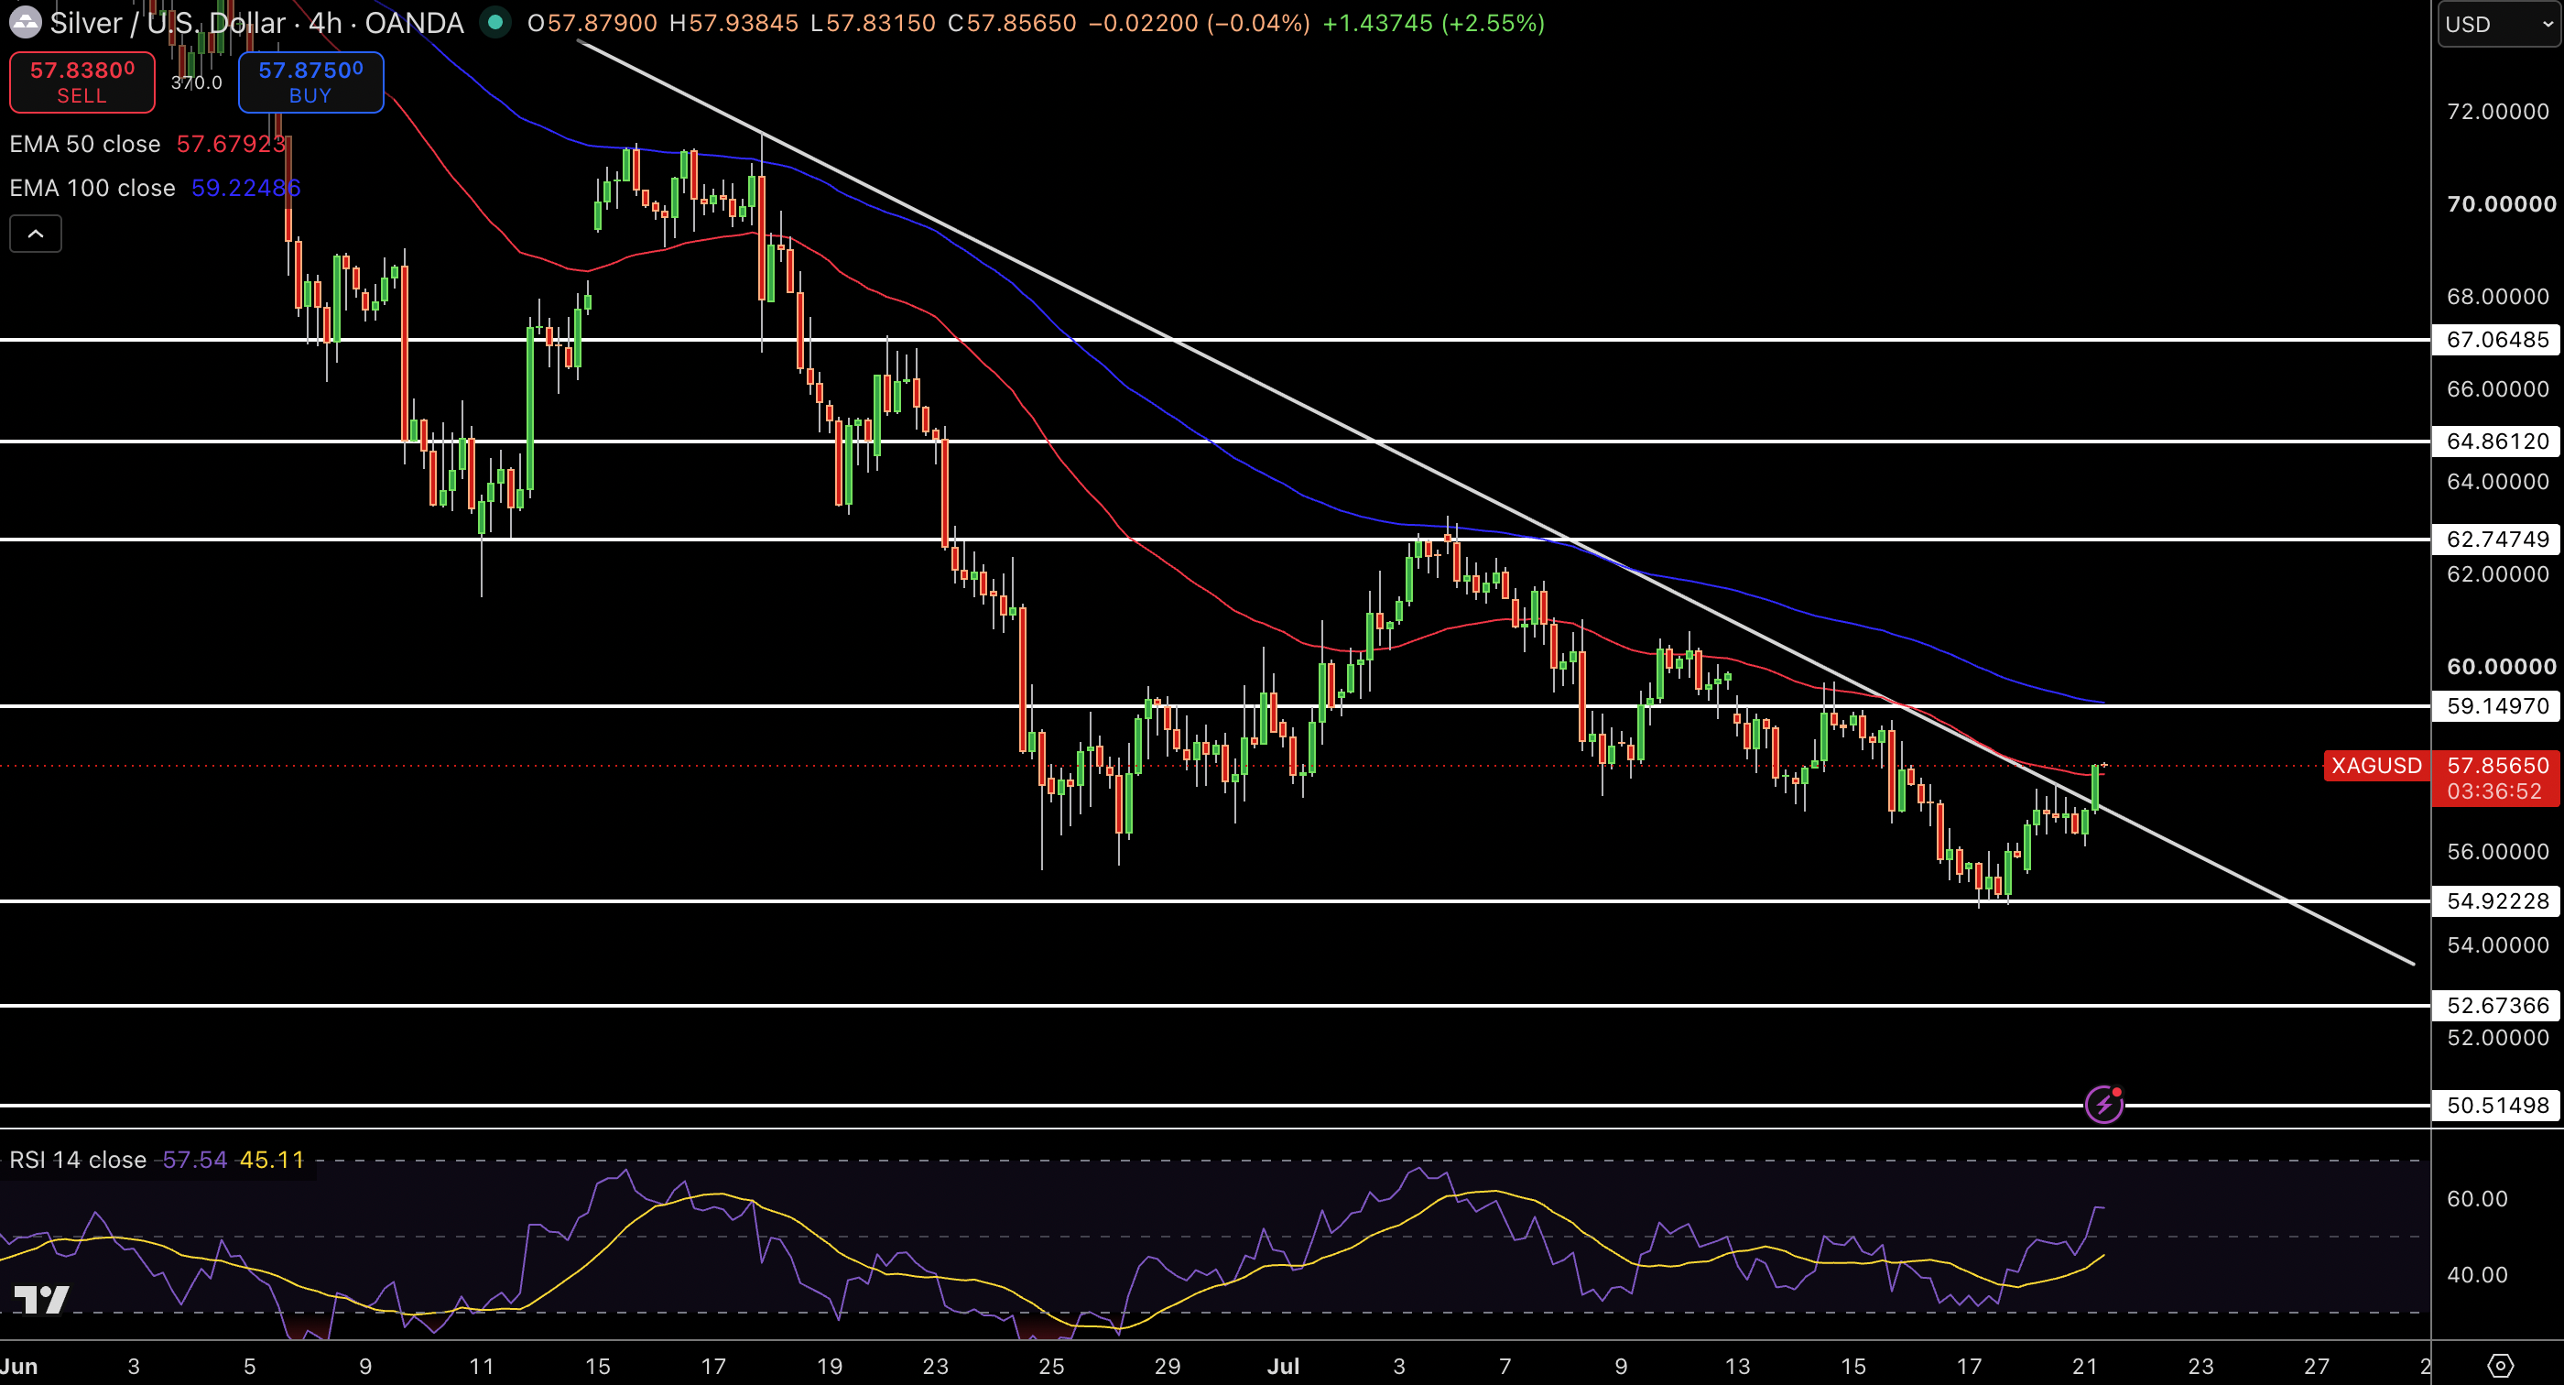Click the 64.00000 price axis label
Image resolution: width=2564 pixels, height=1385 pixels.
click(x=2498, y=482)
